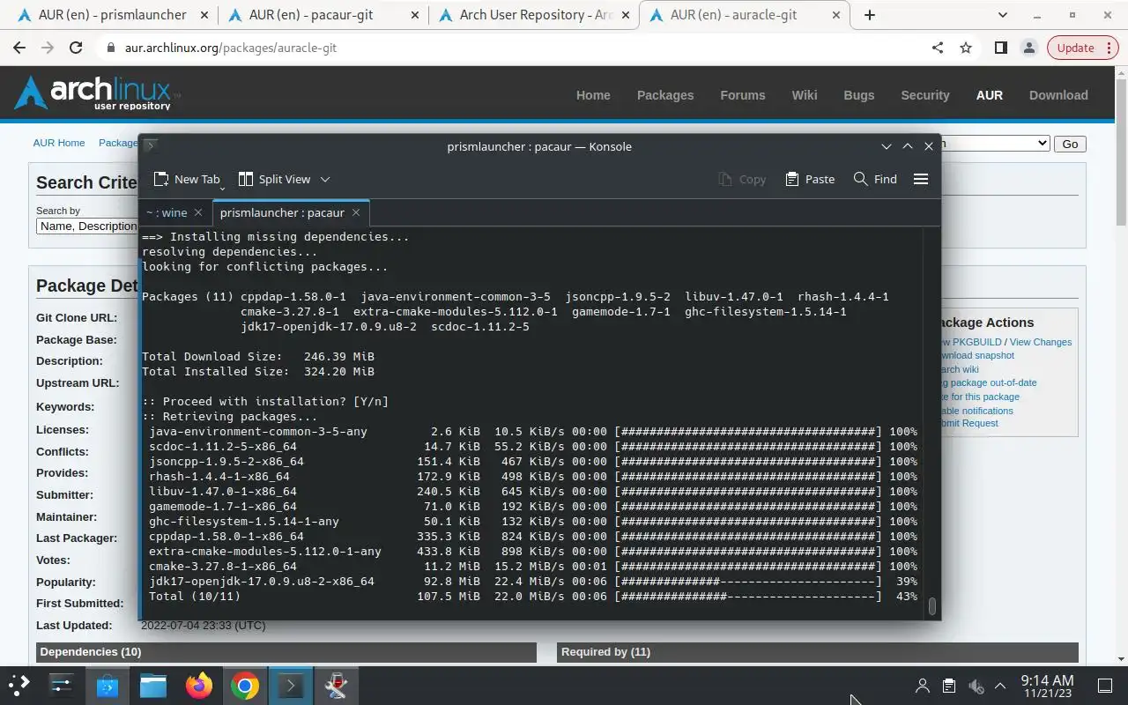Click the Konsole terminal scrollbar handle
1128x705 pixels.
(x=932, y=606)
